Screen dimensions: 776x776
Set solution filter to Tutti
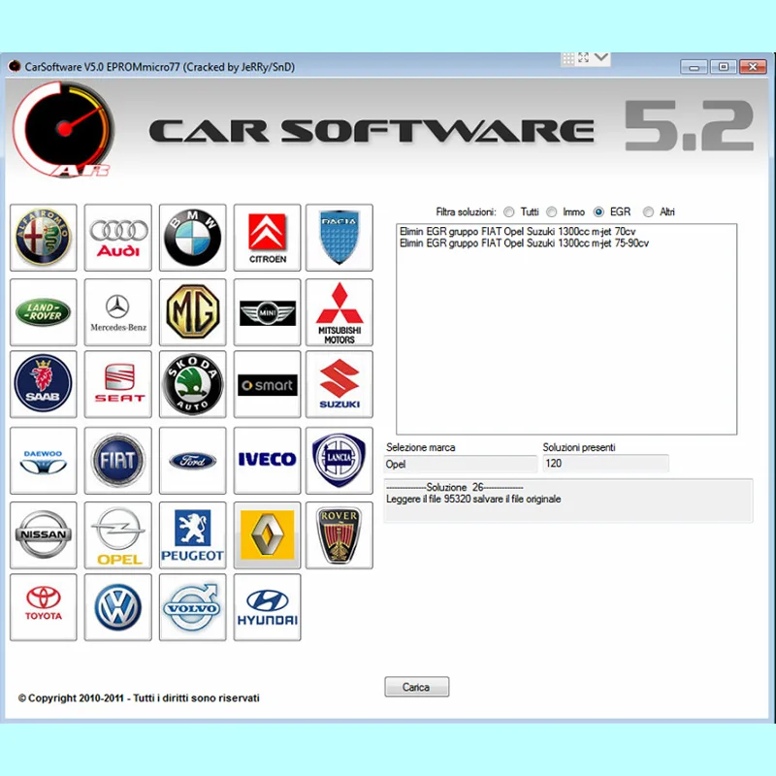click(508, 211)
